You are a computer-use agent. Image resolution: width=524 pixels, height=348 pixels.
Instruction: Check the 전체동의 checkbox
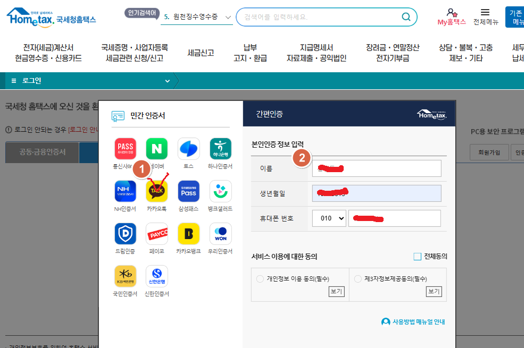coord(418,256)
